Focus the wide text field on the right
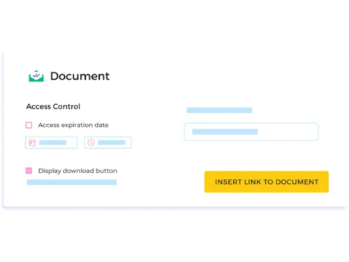Image resolution: width=349 pixels, height=262 pixels. 251,132
